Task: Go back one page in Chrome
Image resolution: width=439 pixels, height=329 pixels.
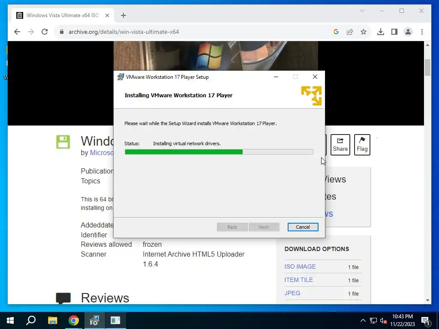Action: tap(17, 32)
